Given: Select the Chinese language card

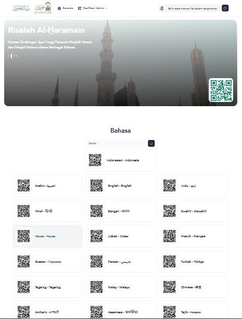Looking at the screenshot, I should [x=194, y=287].
